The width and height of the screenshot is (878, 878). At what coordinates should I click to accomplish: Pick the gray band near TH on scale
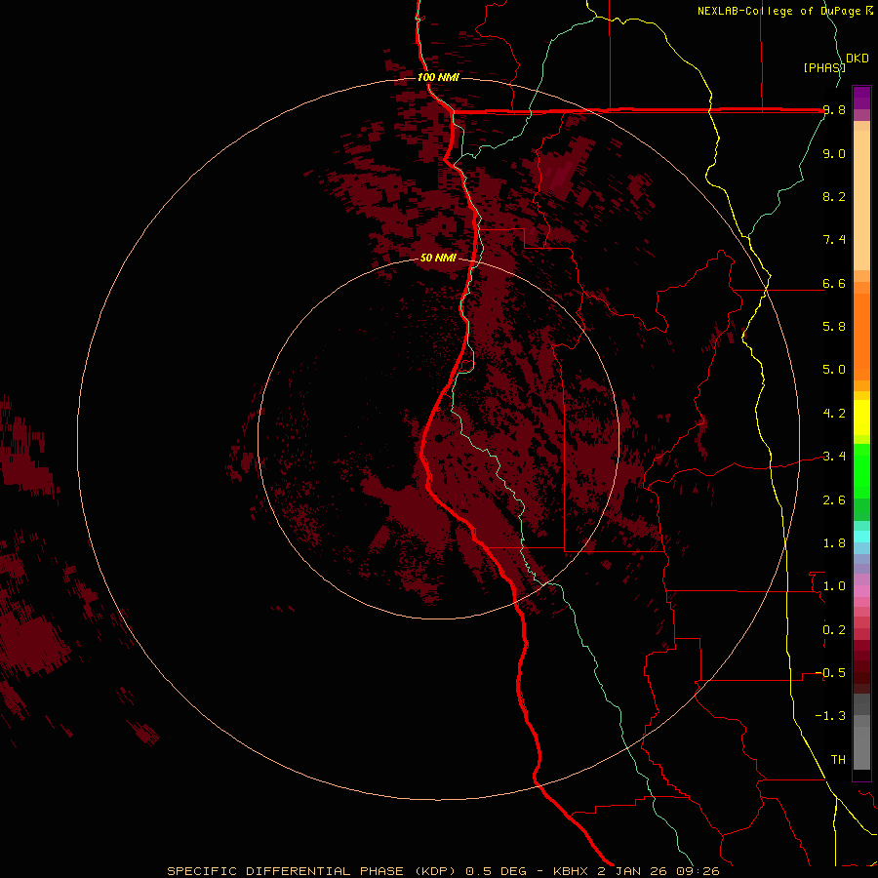861,750
